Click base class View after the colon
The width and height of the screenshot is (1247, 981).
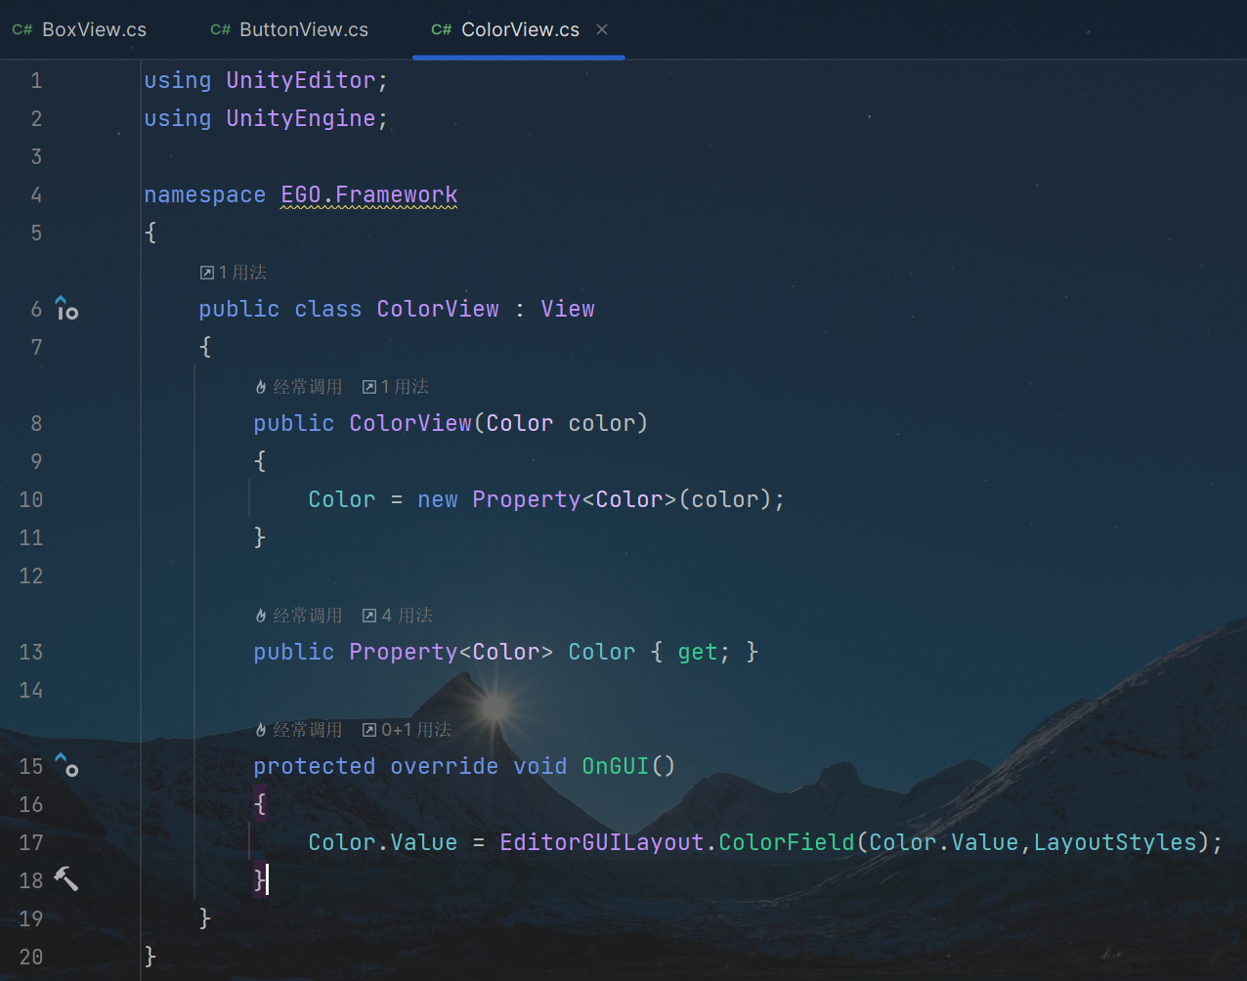[568, 309]
